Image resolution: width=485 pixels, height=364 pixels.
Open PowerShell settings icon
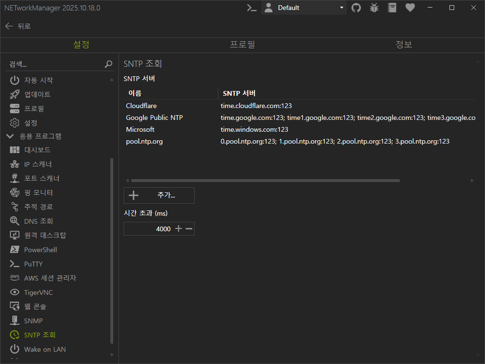click(x=15, y=249)
